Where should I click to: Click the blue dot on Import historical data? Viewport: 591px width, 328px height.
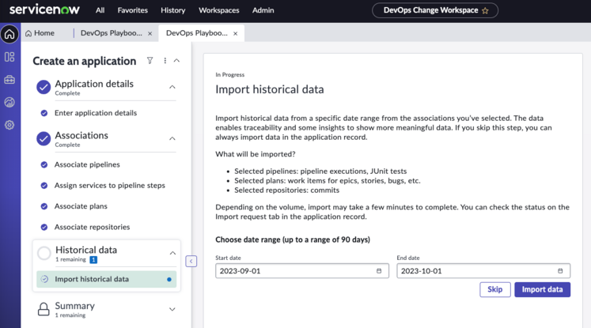[169, 280]
